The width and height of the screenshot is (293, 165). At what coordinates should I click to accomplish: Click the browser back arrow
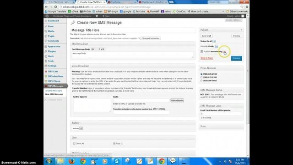[46, 7]
